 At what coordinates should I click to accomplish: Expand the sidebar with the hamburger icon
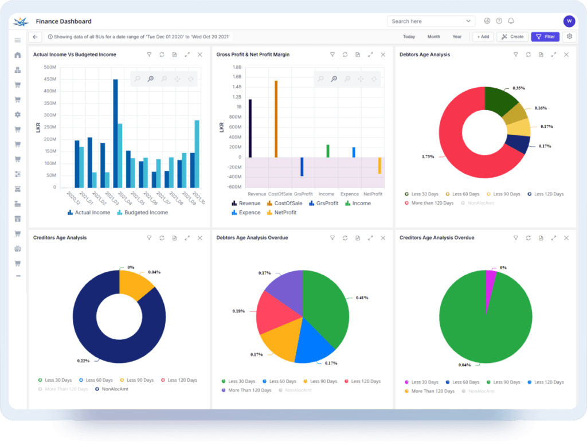pyautogui.click(x=17, y=40)
